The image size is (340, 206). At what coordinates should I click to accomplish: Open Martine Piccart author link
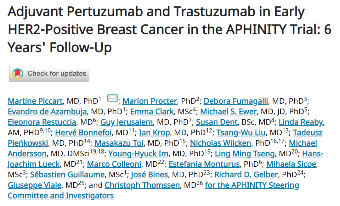click(35, 101)
